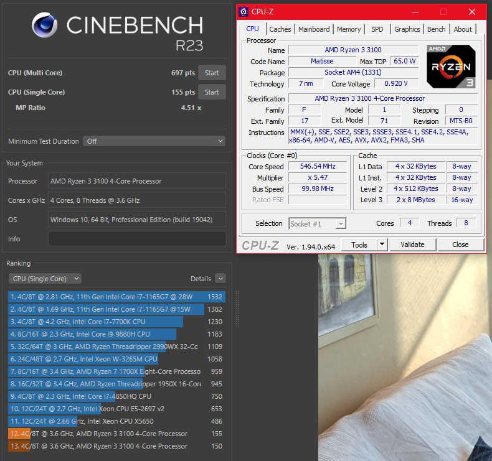
Task: Click the Core Speed value 546.54 MHz
Action: click(x=318, y=166)
